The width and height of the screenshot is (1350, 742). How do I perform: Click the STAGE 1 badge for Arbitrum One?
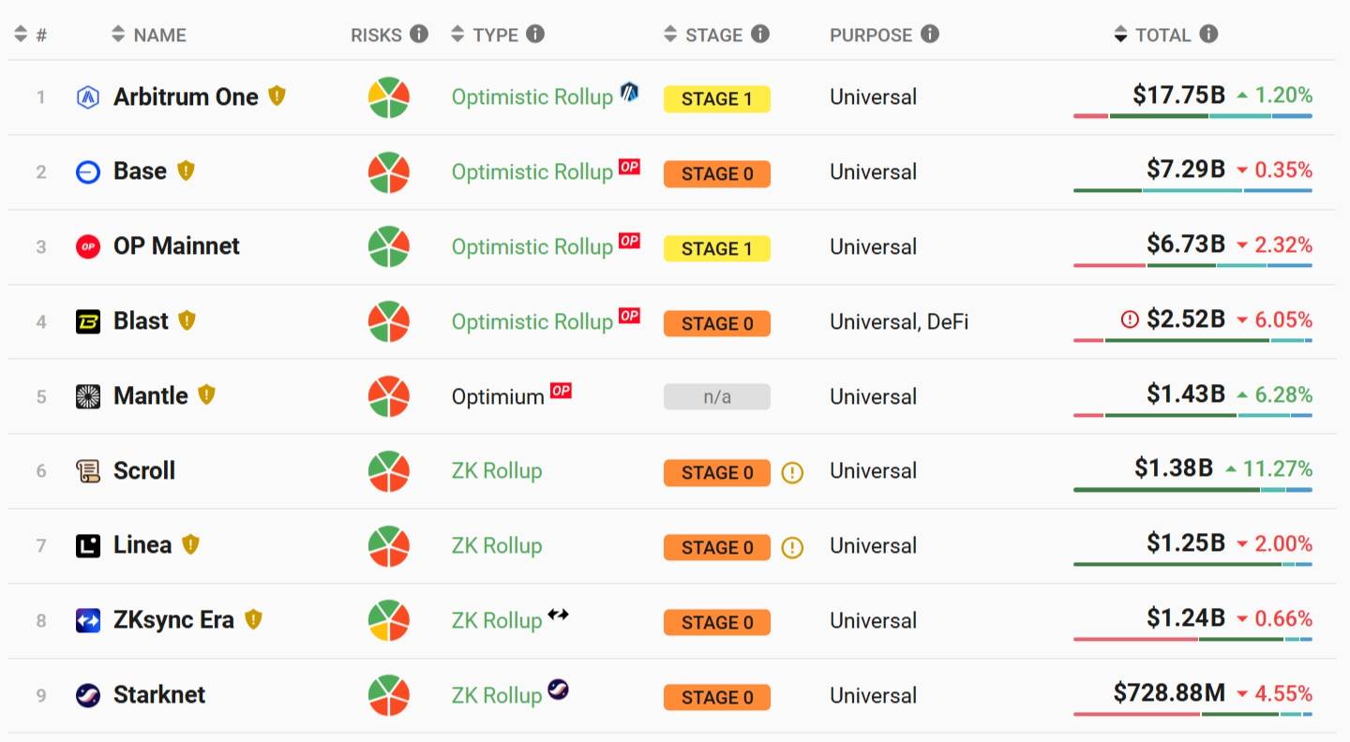pos(717,99)
